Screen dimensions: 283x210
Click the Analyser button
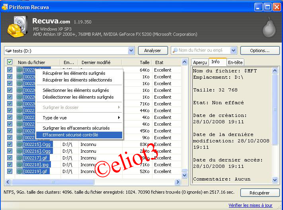coord(153,51)
